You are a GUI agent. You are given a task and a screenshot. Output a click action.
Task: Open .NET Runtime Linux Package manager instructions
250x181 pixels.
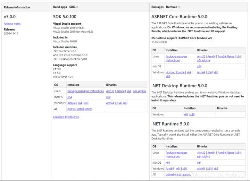pos(176,155)
